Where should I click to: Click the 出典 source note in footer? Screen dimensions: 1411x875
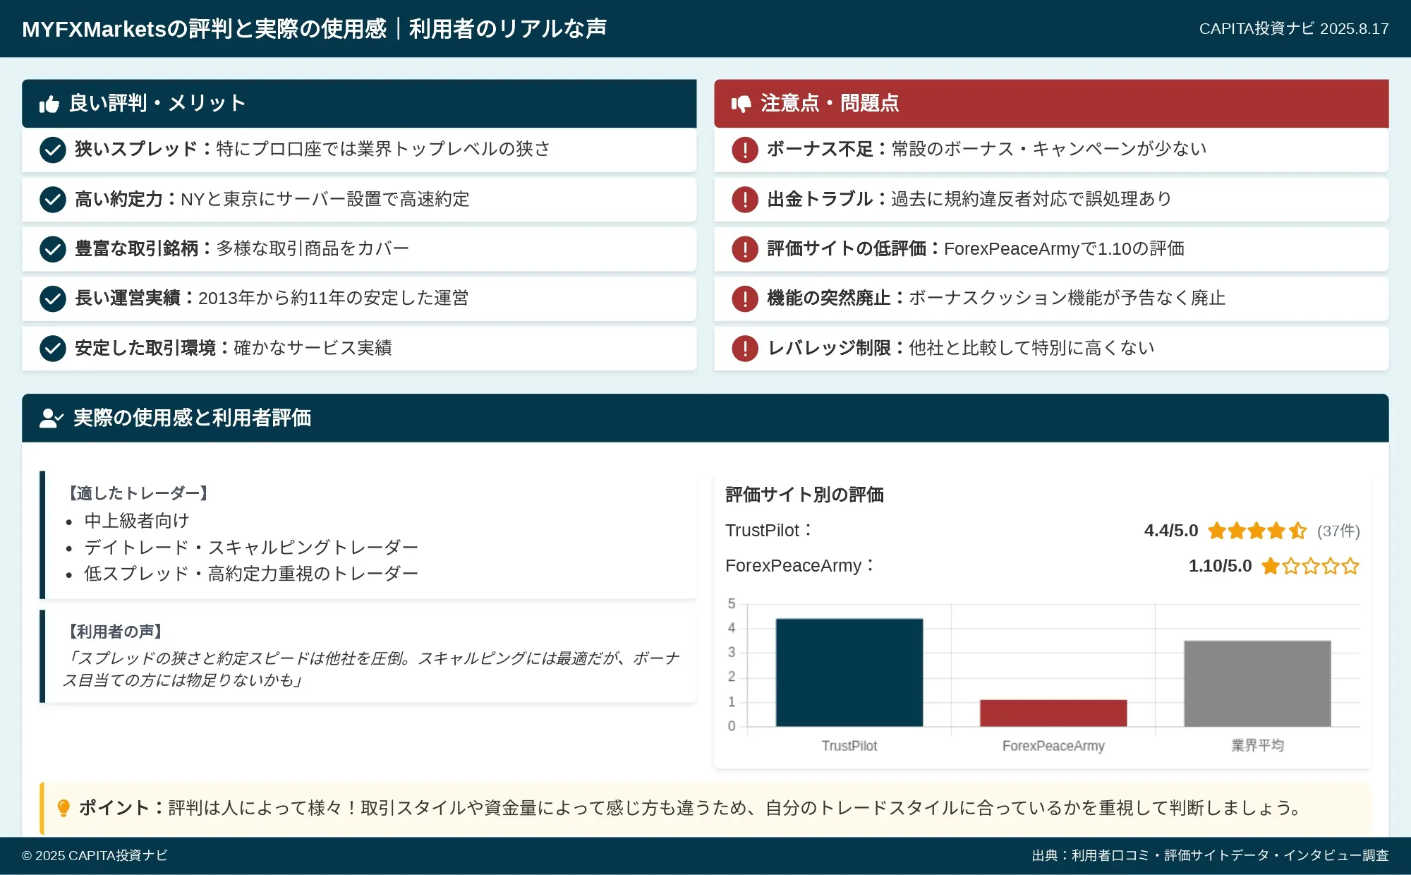(x=1210, y=856)
